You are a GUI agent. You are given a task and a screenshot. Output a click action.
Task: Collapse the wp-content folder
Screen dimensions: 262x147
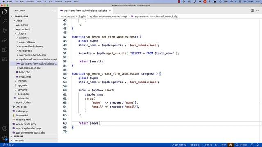[x=23, y=29]
